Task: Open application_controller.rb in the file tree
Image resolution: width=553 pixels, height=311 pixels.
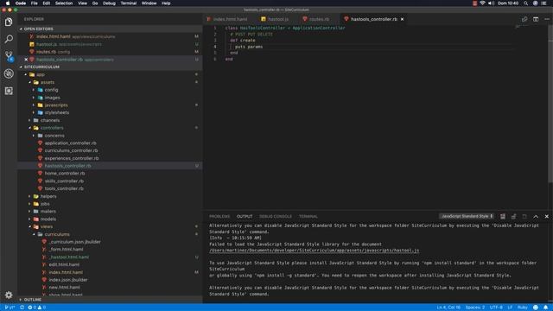Action: [x=70, y=143]
